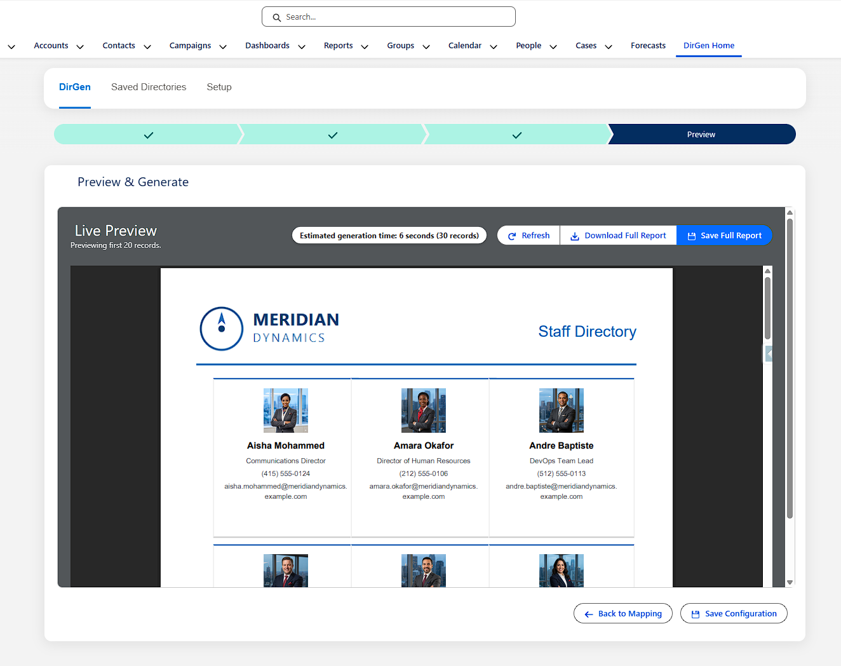Click the checkmark on the second progress step
Screen dimensions: 841x666
(x=332, y=134)
